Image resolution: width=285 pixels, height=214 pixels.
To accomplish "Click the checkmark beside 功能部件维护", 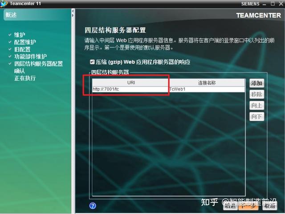I will (10, 56).
